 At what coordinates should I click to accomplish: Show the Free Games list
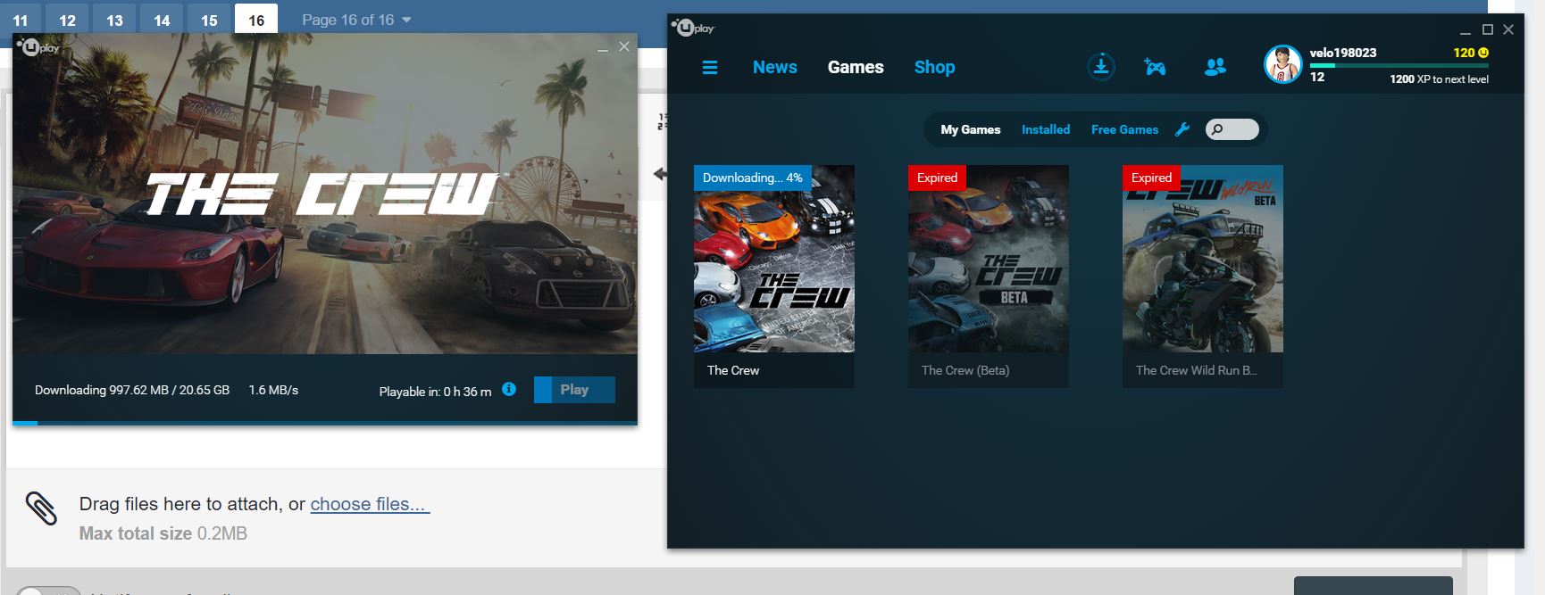pyautogui.click(x=1124, y=129)
